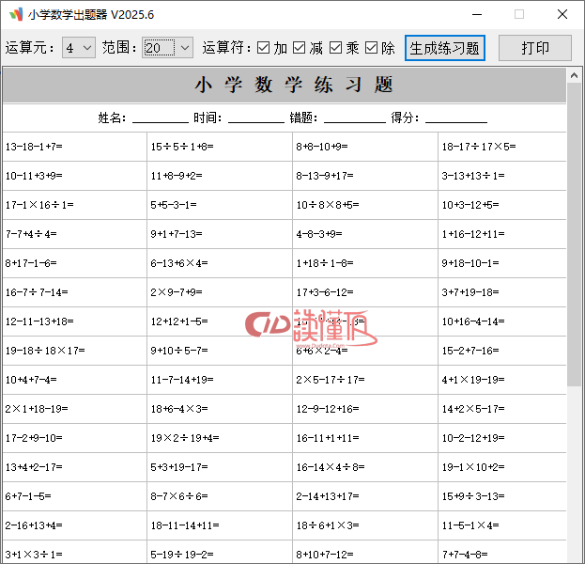Select problem 4+1×19-19=
This screenshot has width=585, height=564.
[x=473, y=380]
